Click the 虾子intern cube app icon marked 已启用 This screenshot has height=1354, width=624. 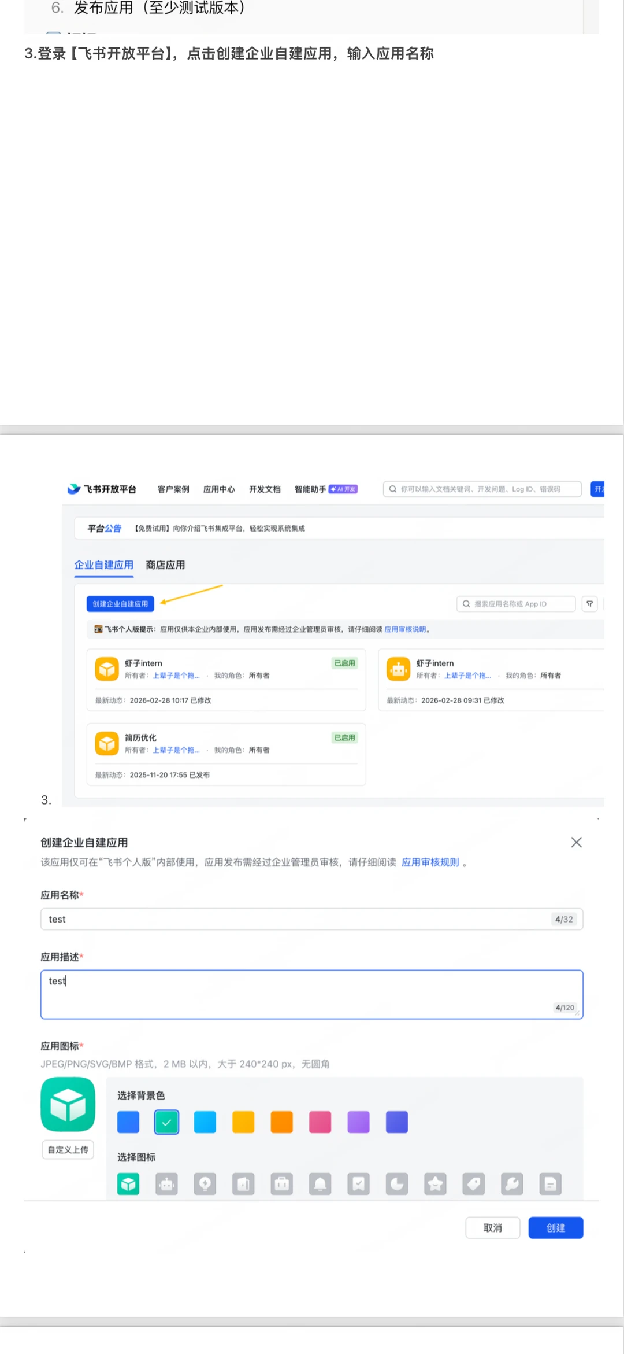click(x=107, y=669)
